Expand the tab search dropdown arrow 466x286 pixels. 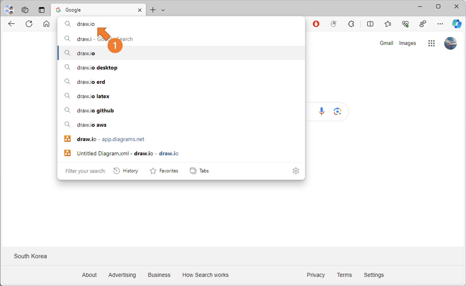click(163, 10)
